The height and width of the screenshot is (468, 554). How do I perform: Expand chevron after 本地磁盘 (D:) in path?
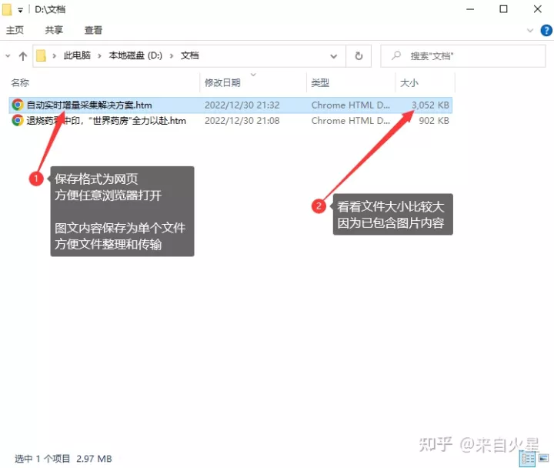[172, 56]
